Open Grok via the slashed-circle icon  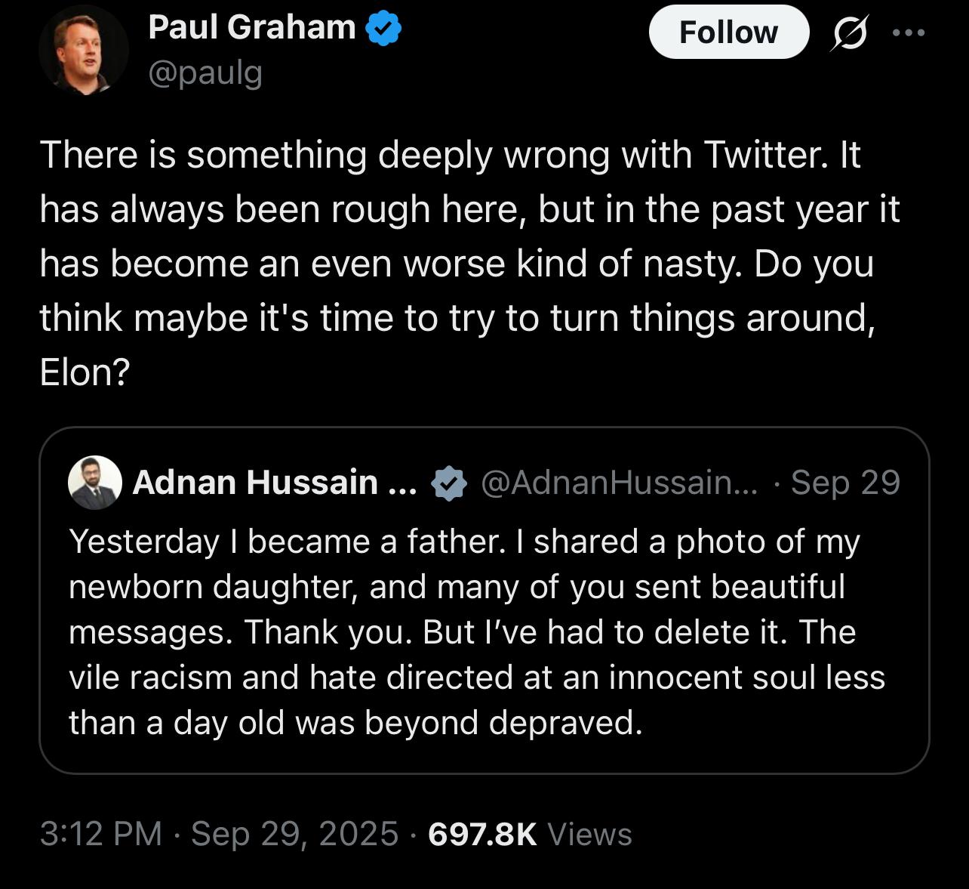click(x=849, y=33)
